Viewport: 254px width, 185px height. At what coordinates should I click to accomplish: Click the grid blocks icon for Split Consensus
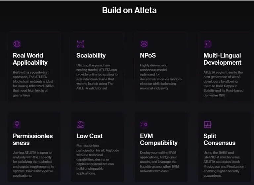(207, 124)
